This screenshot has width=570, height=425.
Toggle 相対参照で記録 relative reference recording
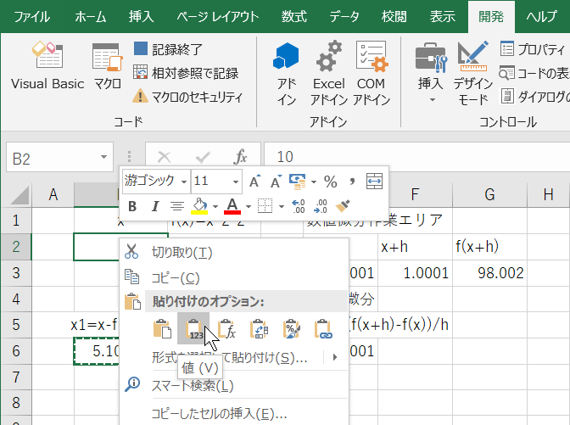pos(186,73)
